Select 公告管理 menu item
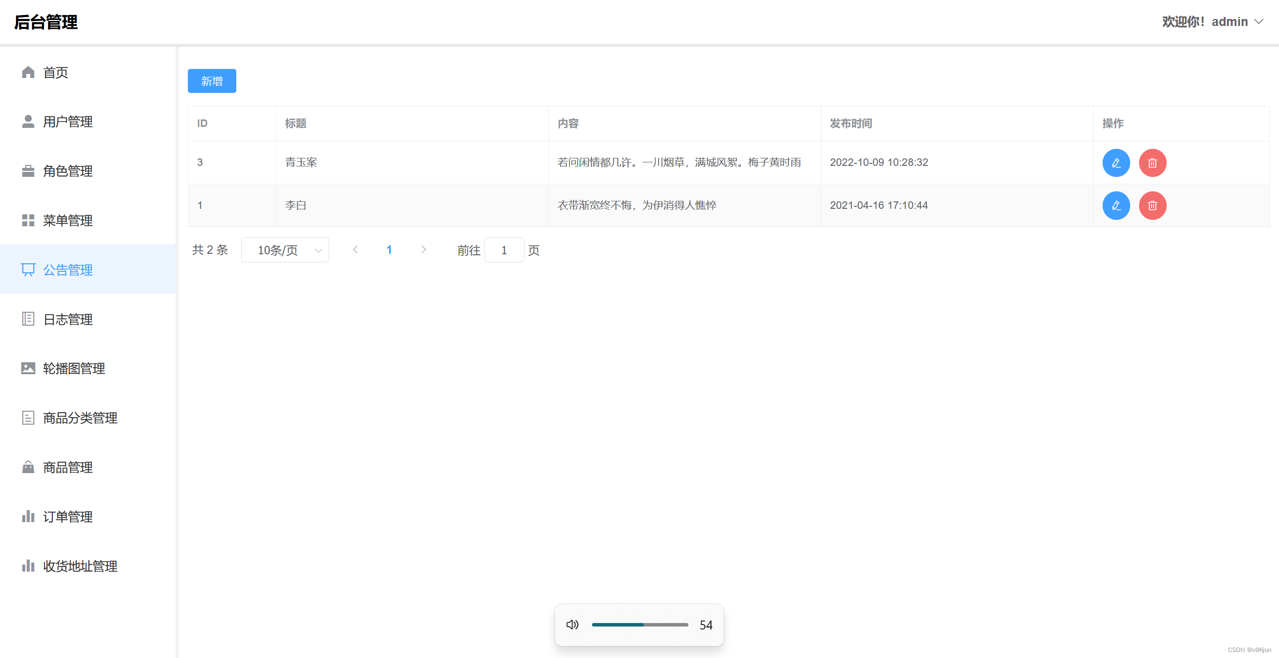The height and width of the screenshot is (658, 1279). pos(88,269)
